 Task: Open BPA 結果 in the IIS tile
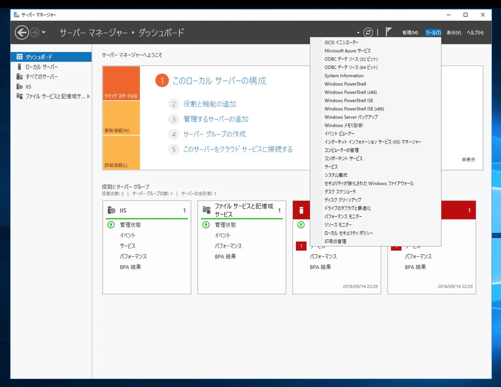[x=130, y=267]
